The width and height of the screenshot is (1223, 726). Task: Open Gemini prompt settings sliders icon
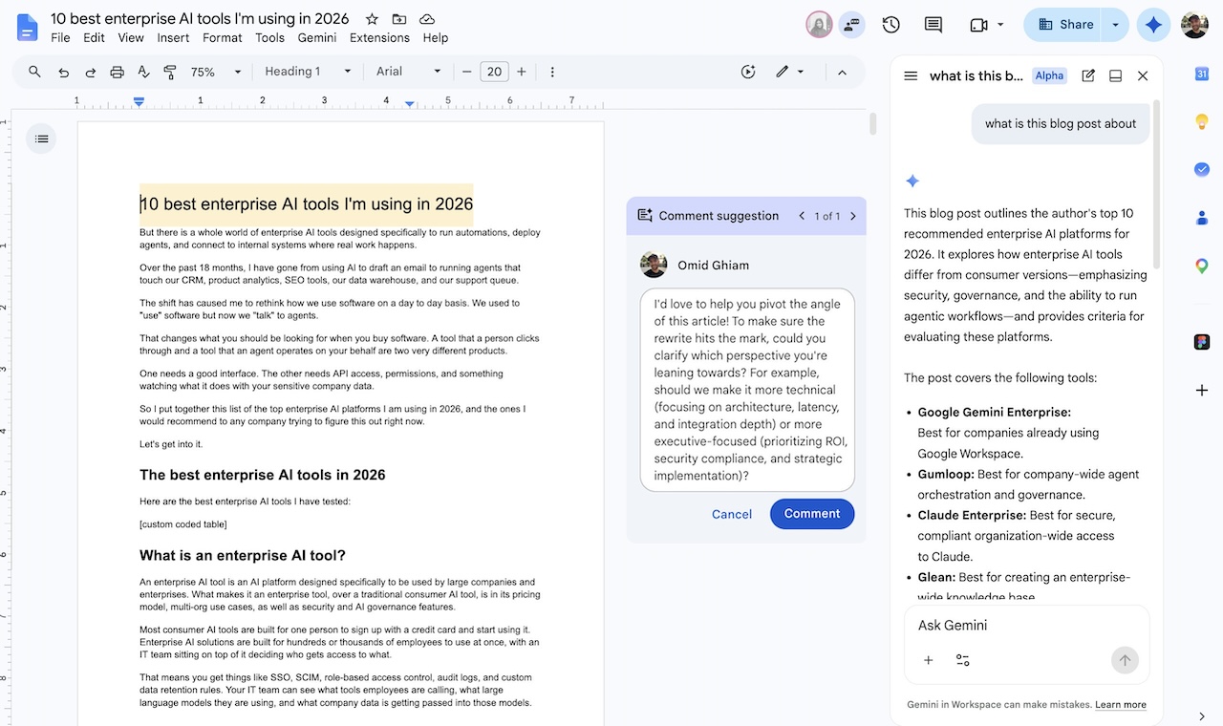[962, 660]
